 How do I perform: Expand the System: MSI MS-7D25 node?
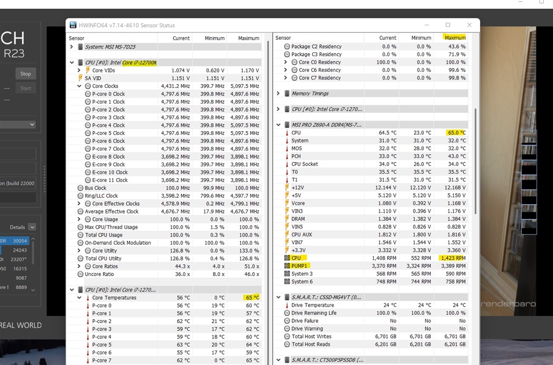[72, 47]
